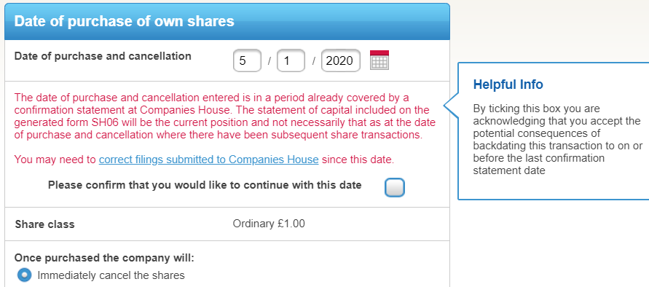Click the slash between month and year fields
This screenshot has height=287, width=649.
313,61
